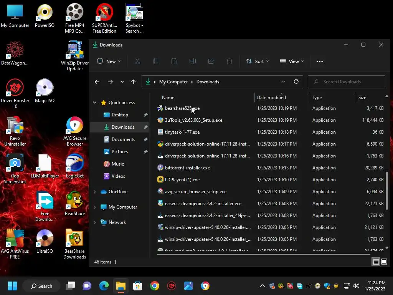Expand the OneDrive tree node
393x295 pixels.
click(95, 192)
